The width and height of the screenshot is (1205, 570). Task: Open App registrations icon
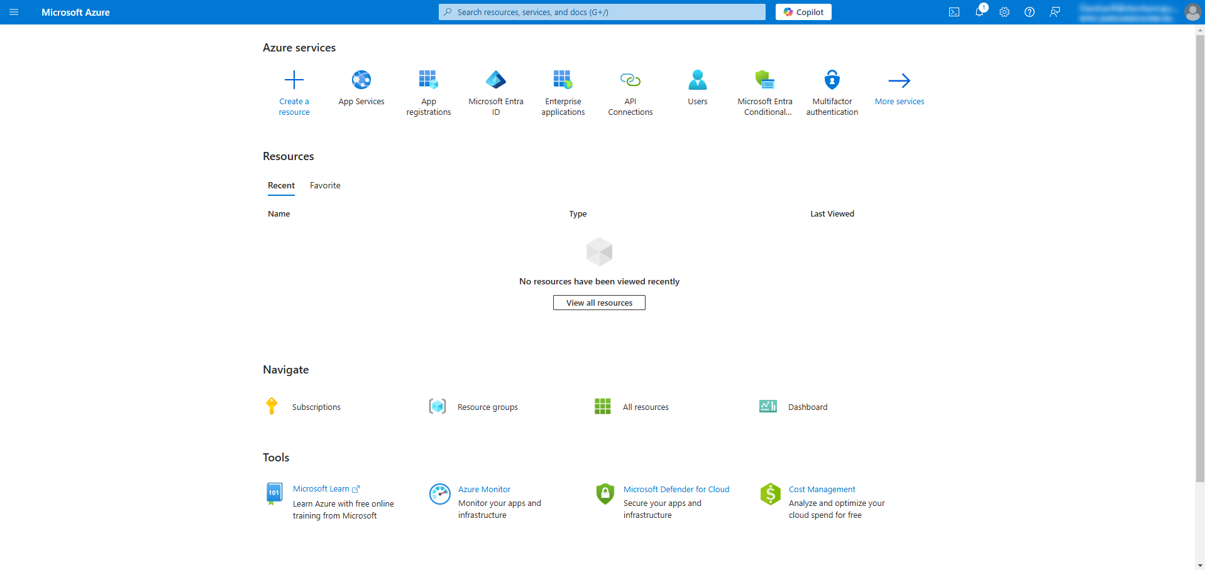coord(429,80)
